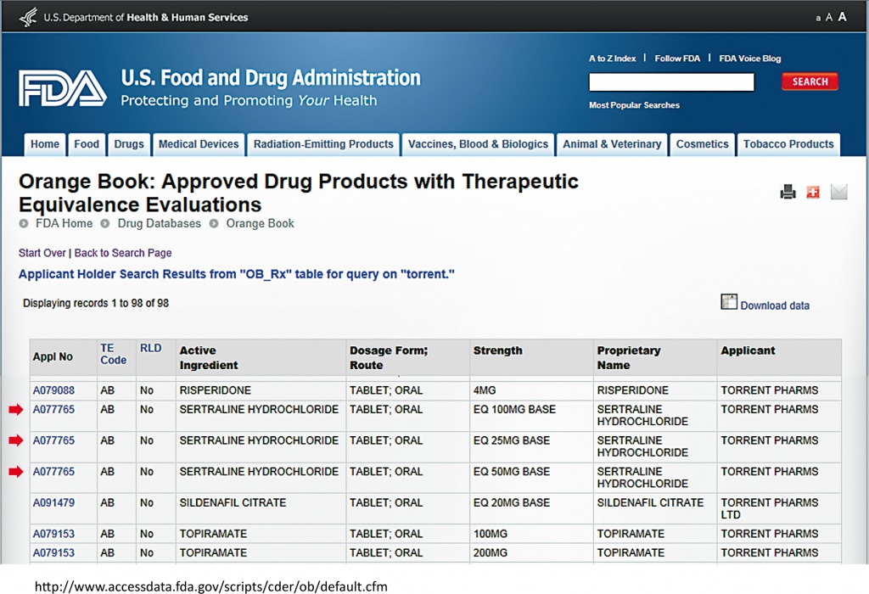Select the largest text size 'A'
Screen dimensions: 869x594
(x=842, y=17)
